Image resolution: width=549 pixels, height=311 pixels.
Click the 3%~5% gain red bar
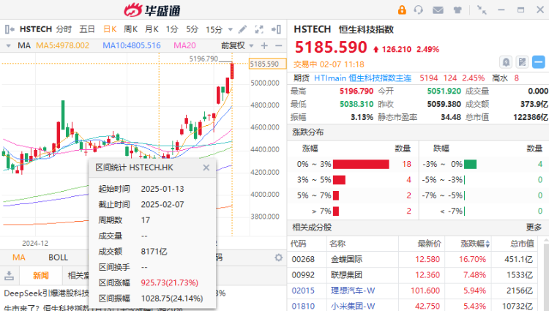339,180
